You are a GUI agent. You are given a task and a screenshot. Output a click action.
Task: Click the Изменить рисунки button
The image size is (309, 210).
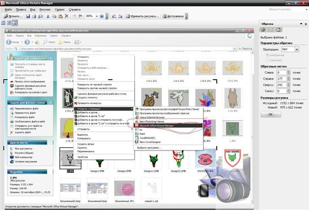141,16
